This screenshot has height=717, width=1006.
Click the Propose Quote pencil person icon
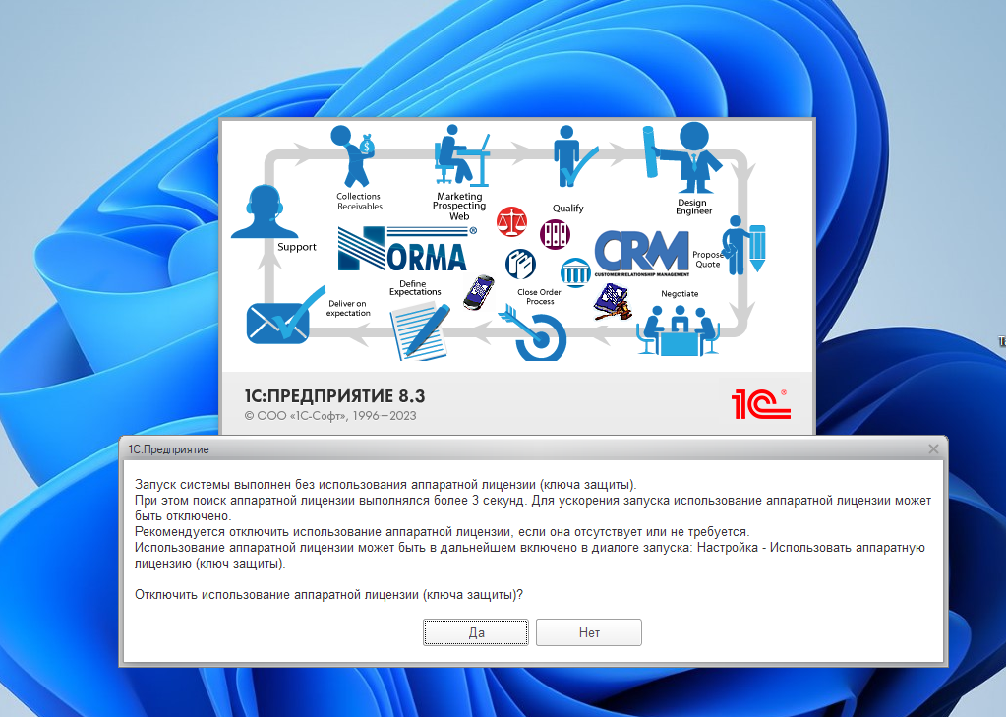coord(744,245)
